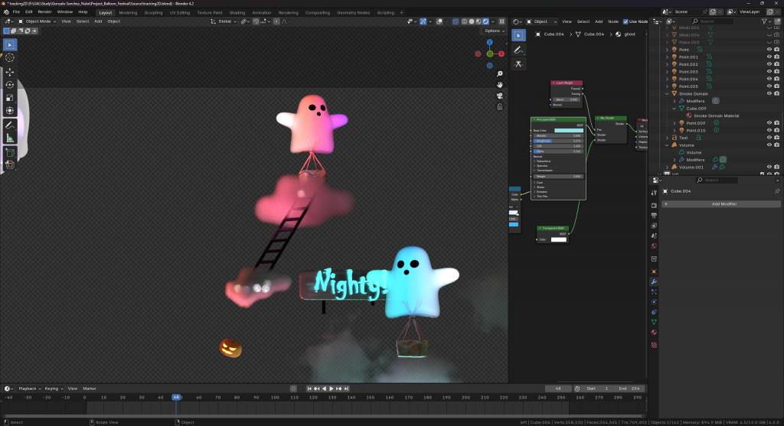784x426 pixels.
Task: Open the viewport Options dropdown
Action: [495, 31]
